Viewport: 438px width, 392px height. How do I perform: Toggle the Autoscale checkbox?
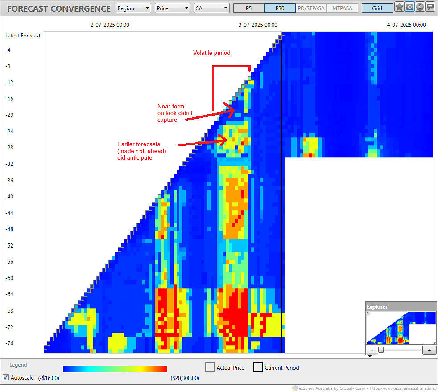[x=6, y=377]
